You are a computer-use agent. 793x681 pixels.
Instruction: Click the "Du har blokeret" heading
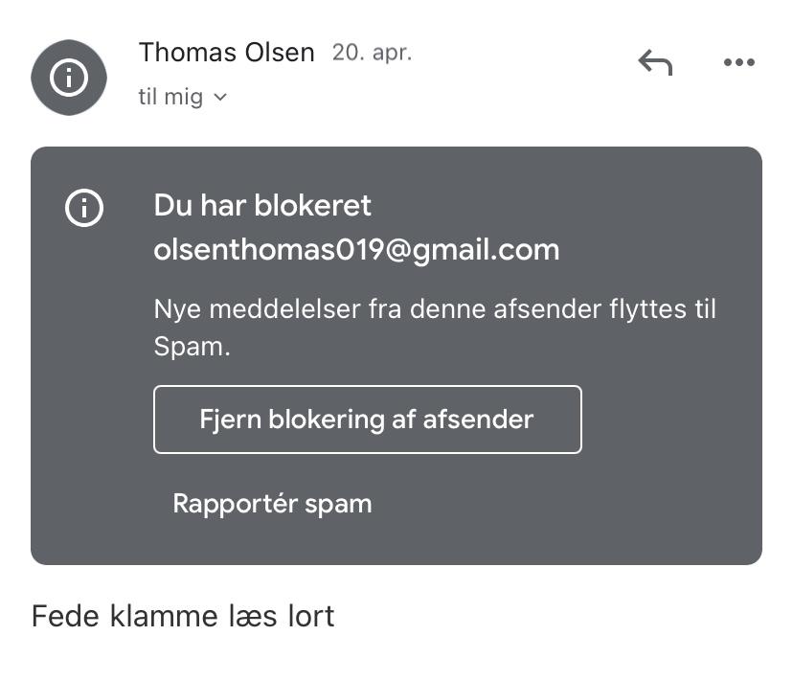[x=262, y=206]
